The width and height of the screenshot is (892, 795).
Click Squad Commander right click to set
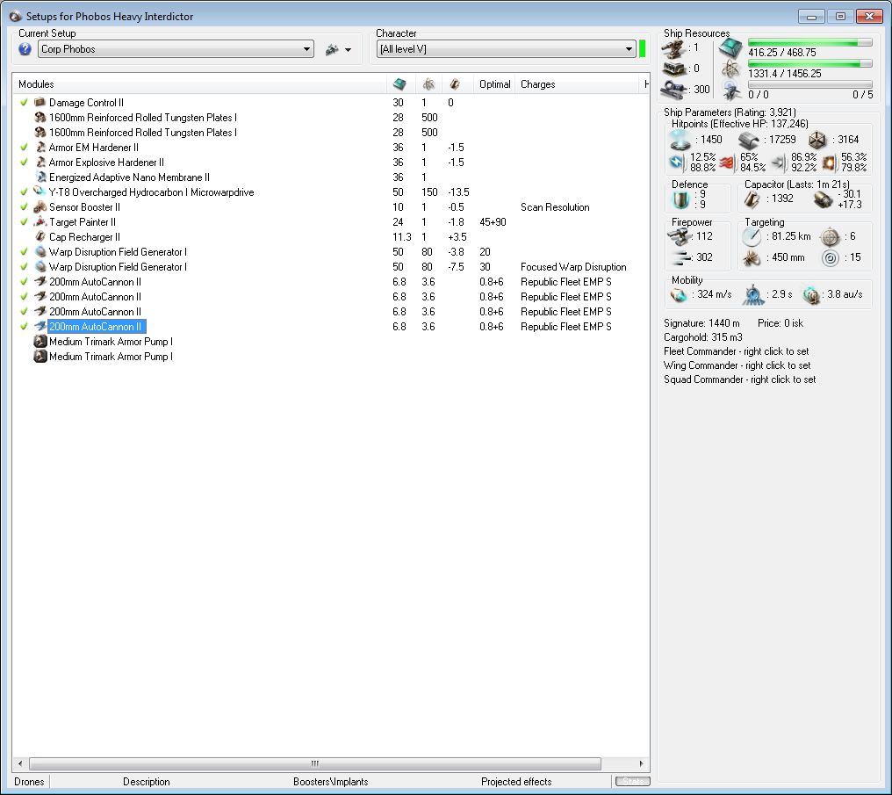click(x=739, y=379)
